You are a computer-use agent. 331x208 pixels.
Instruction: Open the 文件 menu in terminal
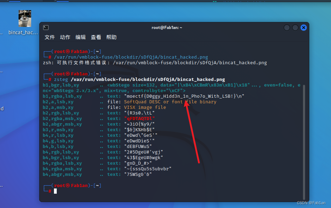click(50, 37)
